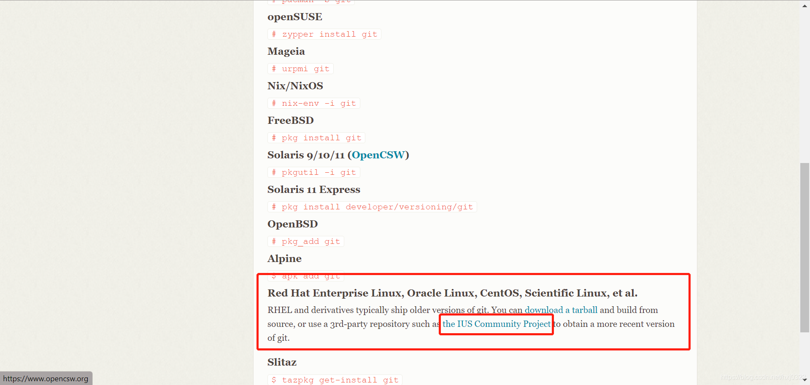Click the OpenBSD heading

(293, 224)
